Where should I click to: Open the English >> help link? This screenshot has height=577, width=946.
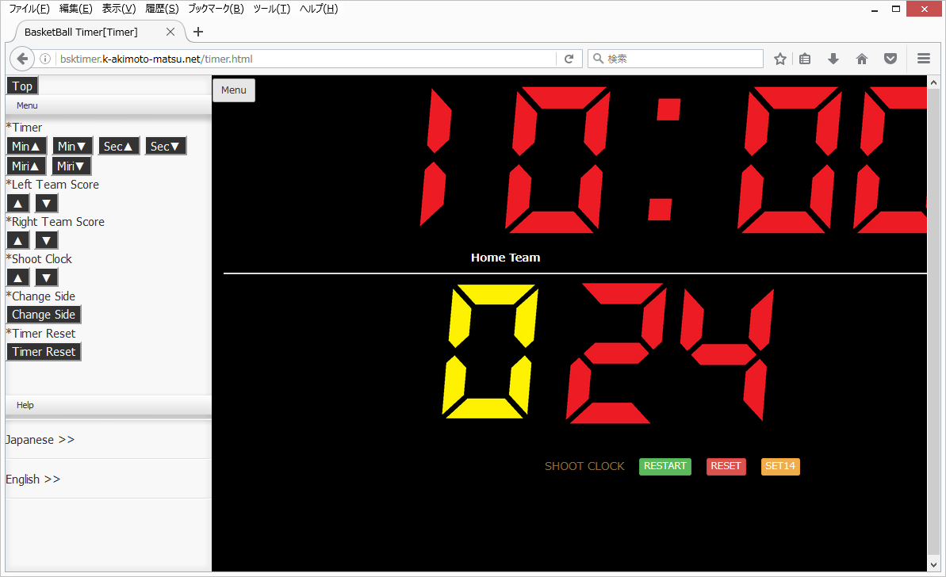pos(33,480)
